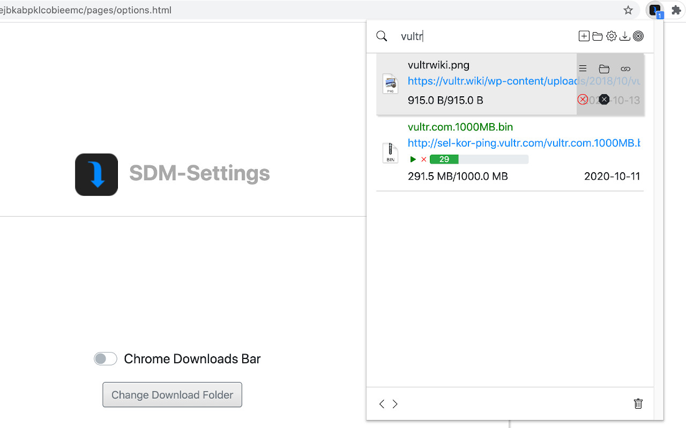The width and height of the screenshot is (686, 428).
Task: Click the 29 percent download progress bar
Action: 480,159
